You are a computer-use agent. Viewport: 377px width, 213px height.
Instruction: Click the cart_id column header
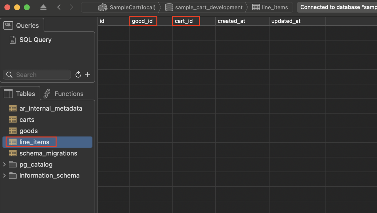coord(194,21)
